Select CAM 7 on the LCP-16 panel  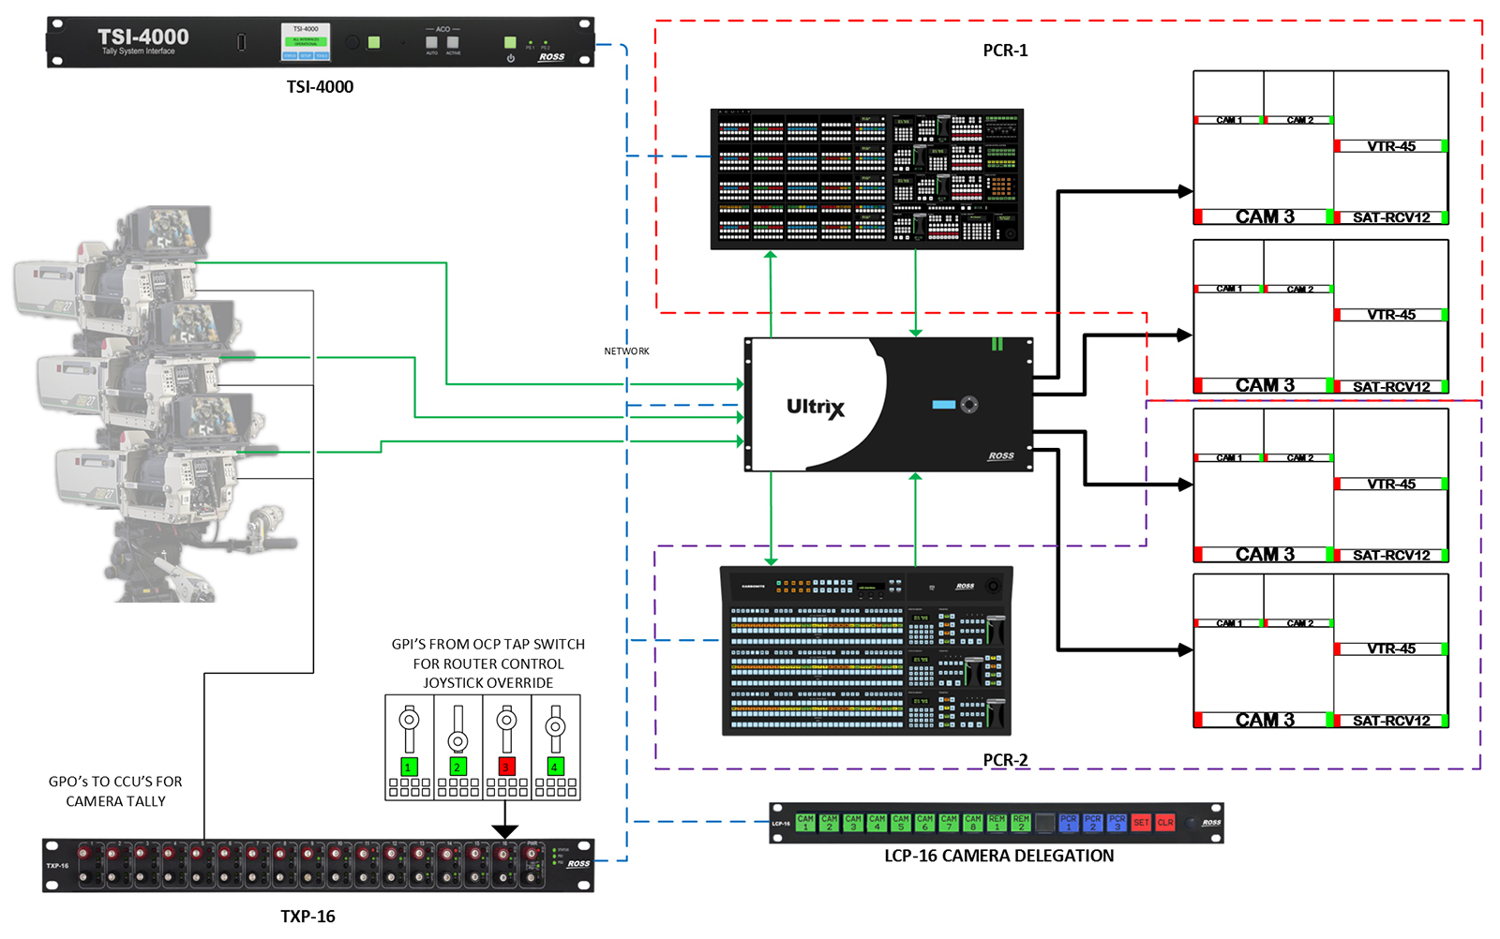tap(949, 823)
